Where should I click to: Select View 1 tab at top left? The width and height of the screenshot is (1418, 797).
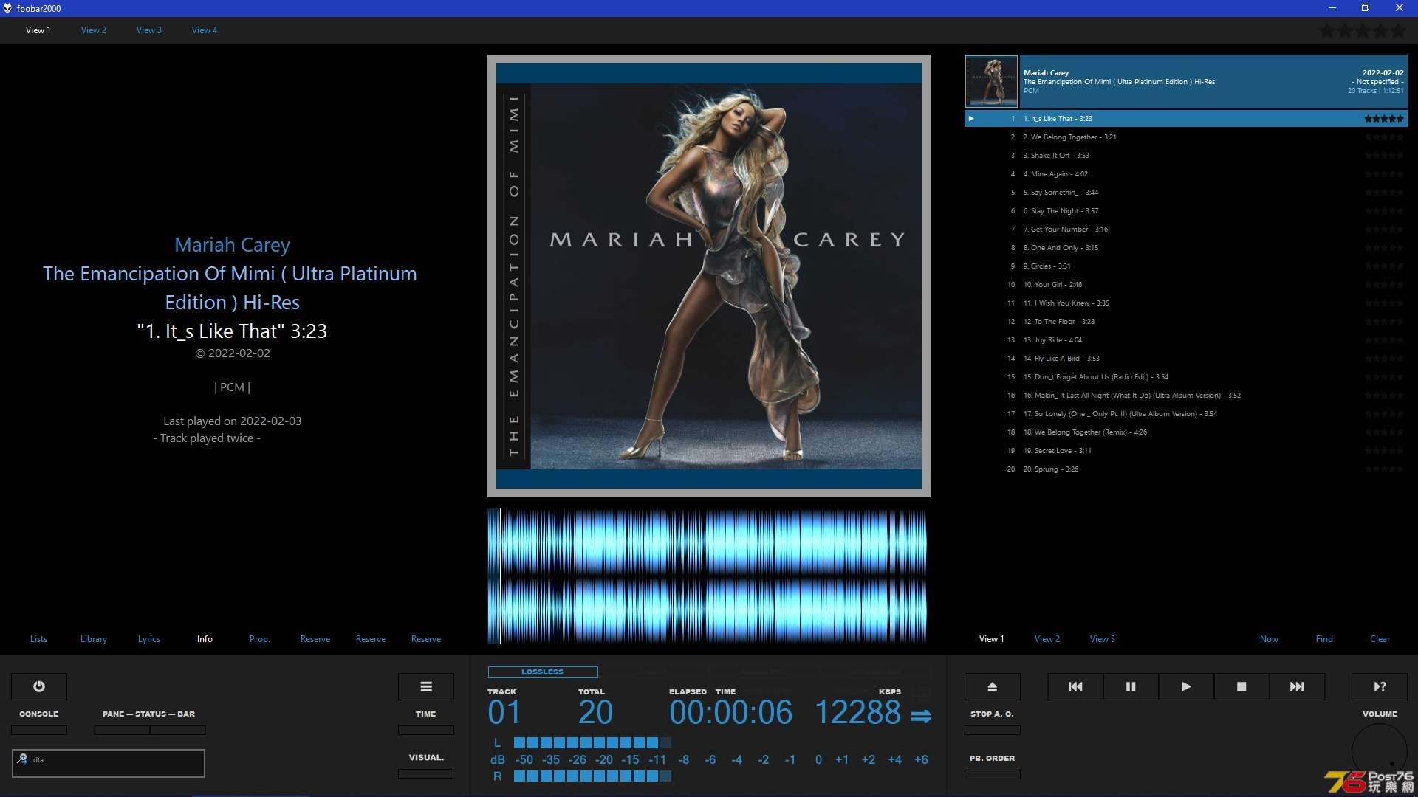point(38,30)
